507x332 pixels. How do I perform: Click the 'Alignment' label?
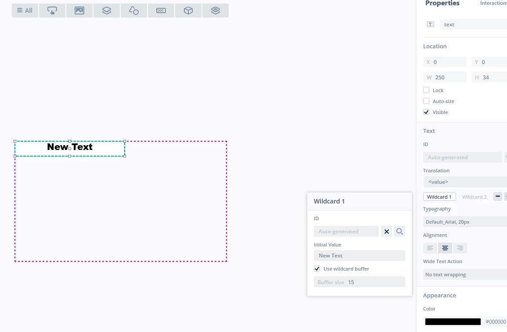tap(435, 235)
